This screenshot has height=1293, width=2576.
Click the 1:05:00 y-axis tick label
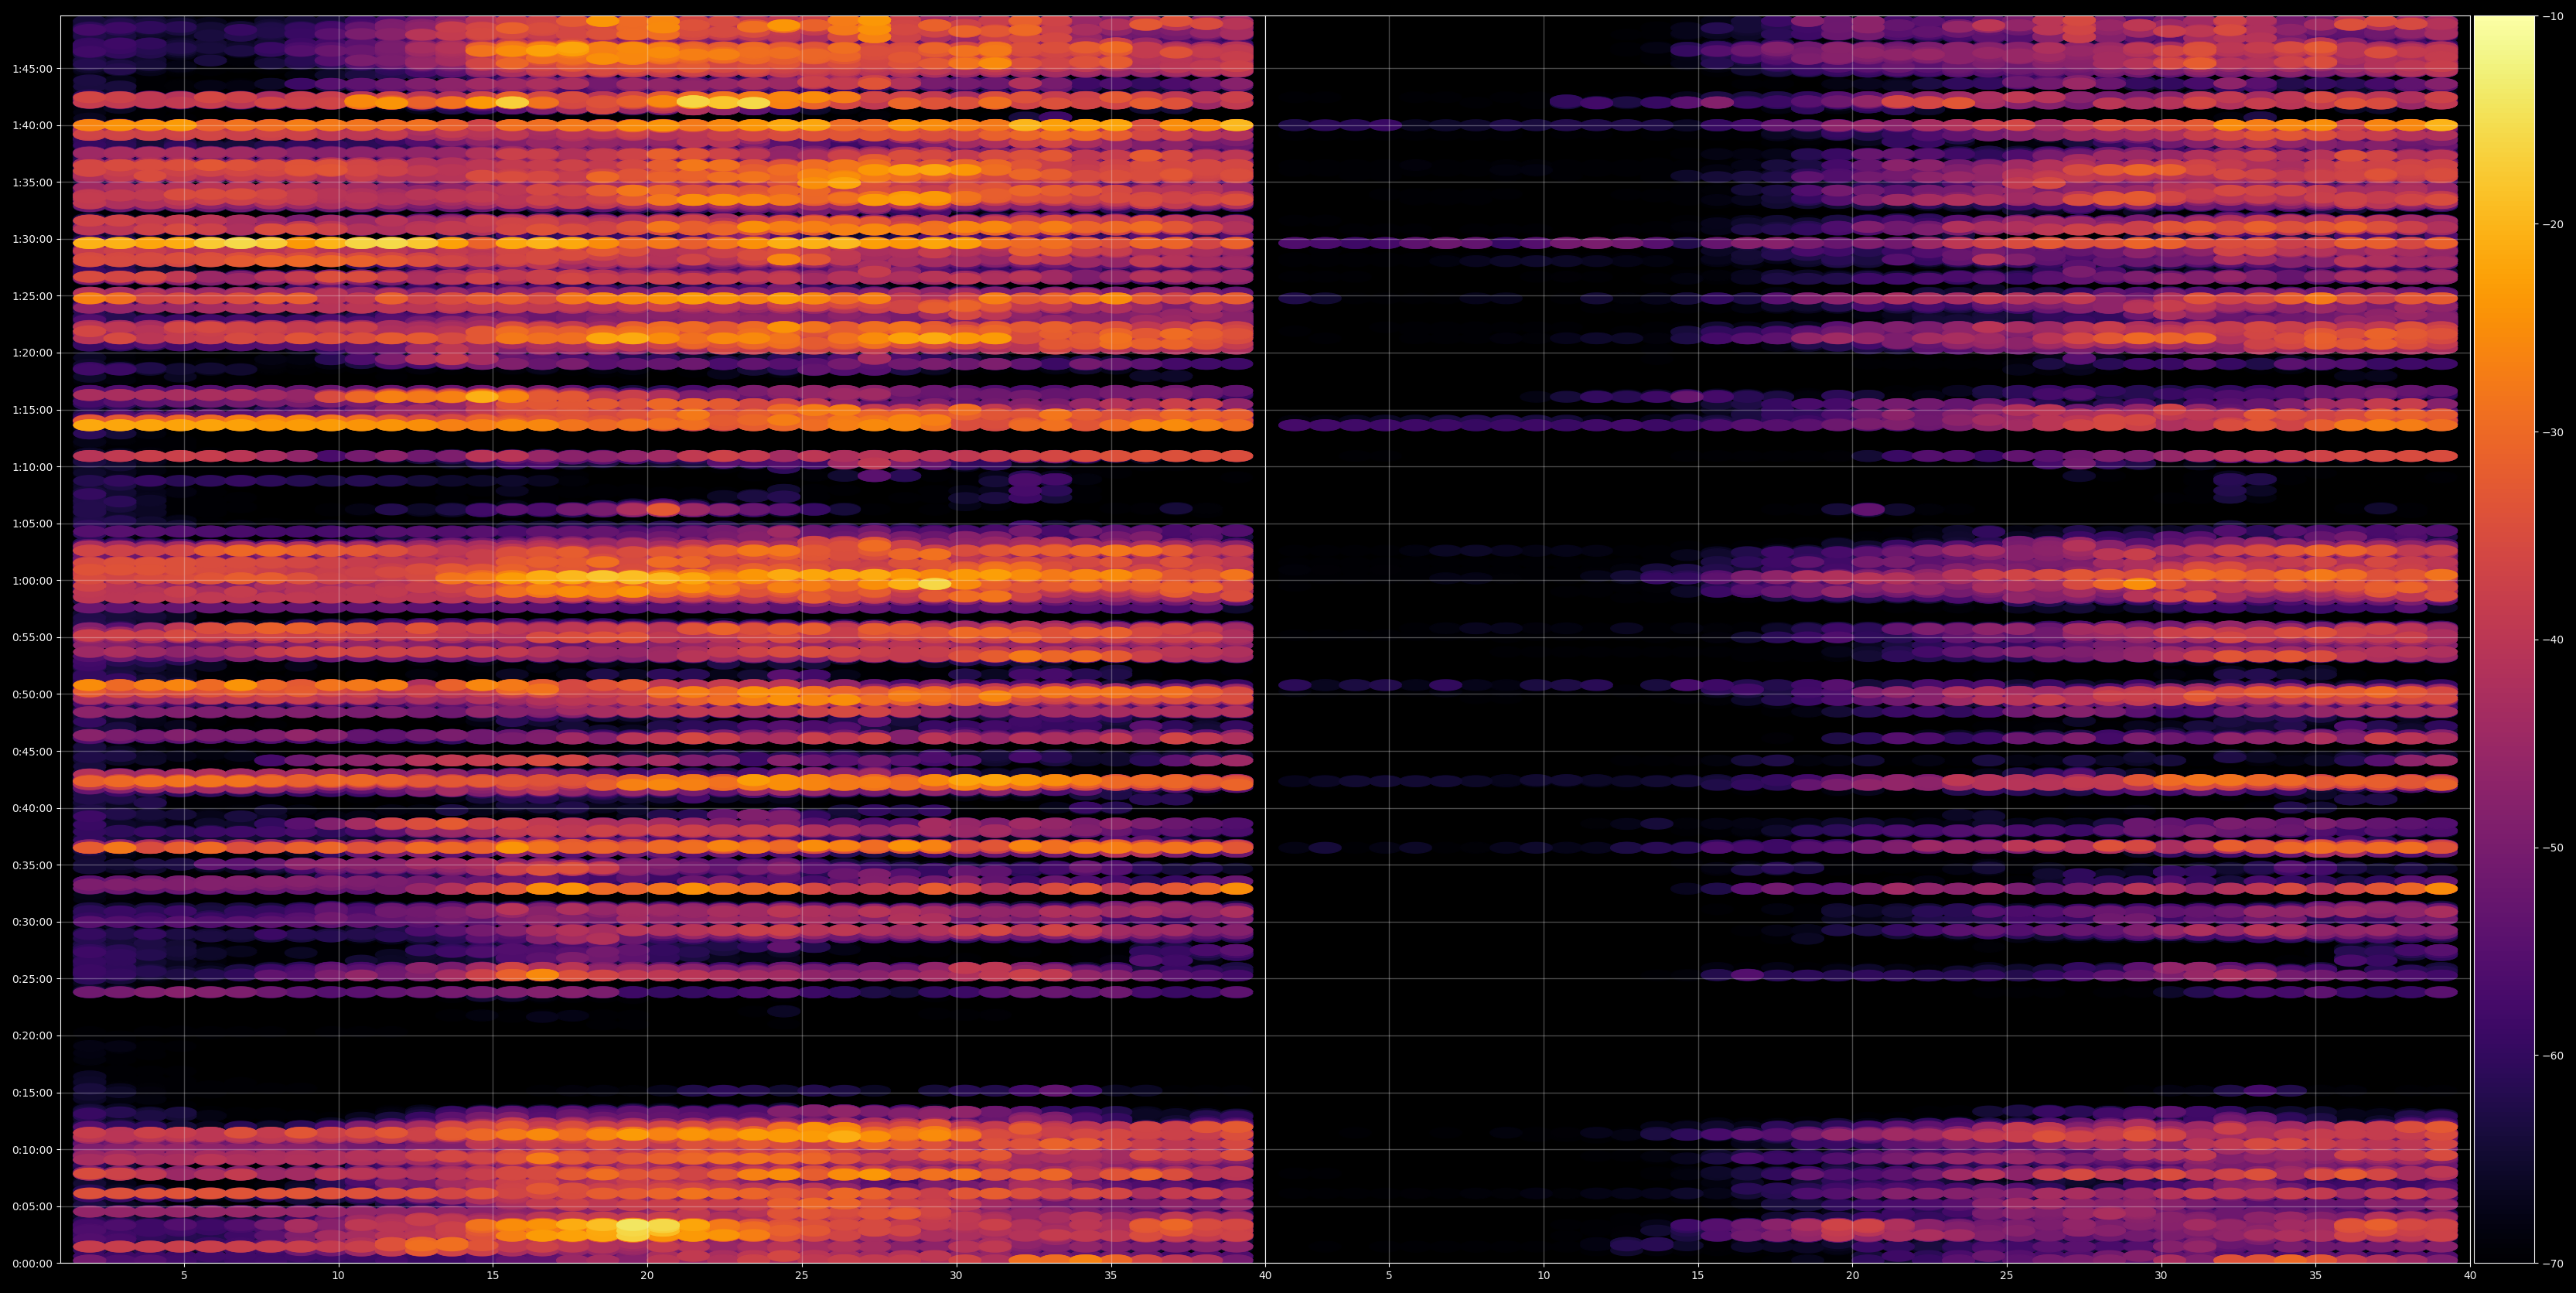pyautogui.click(x=32, y=524)
